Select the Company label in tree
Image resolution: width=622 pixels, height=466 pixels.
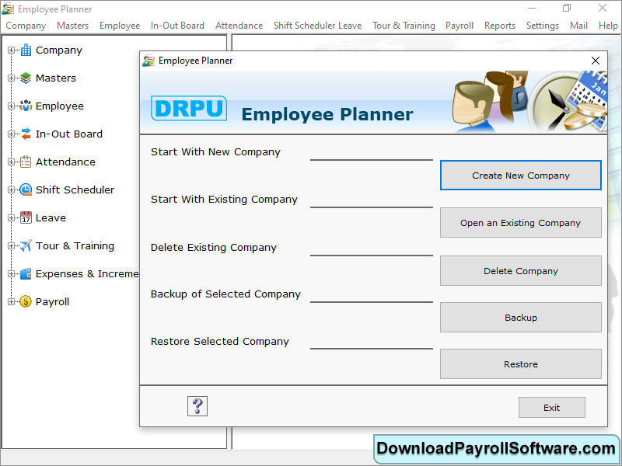point(59,50)
